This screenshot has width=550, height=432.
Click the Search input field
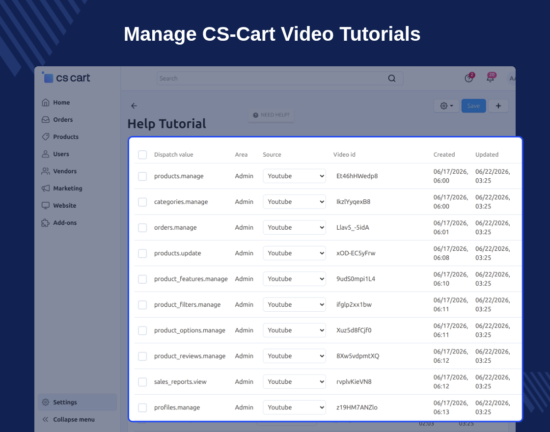click(280, 78)
